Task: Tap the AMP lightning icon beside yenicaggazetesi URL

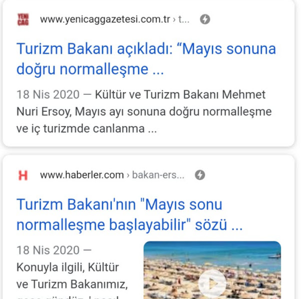Action: pyautogui.click(x=205, y=19)
